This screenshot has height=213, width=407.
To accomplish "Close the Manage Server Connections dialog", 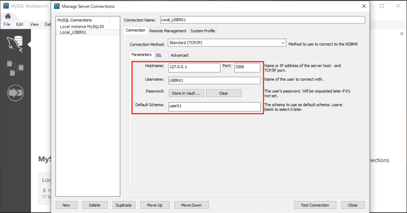I will click(x=364, y=6).
